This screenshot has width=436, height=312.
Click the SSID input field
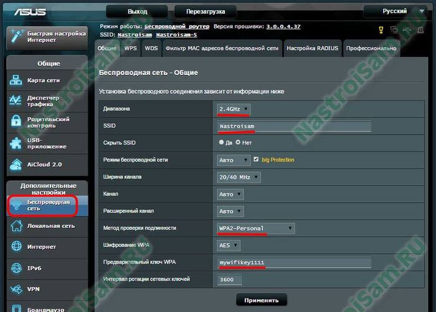tap(294, 126)
